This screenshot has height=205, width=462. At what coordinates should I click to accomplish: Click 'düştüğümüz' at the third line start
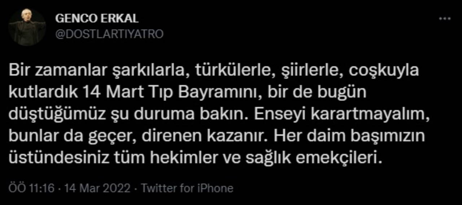(x=49, y=114)
